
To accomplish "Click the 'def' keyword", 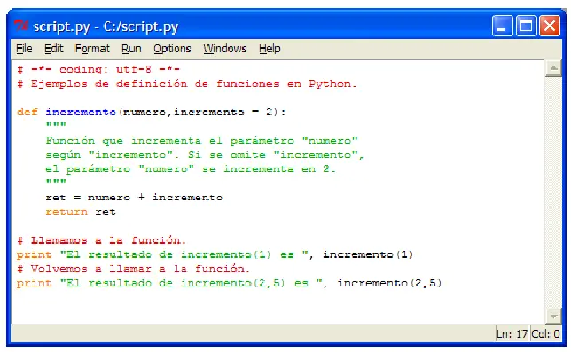I will [x=27, y=112].
